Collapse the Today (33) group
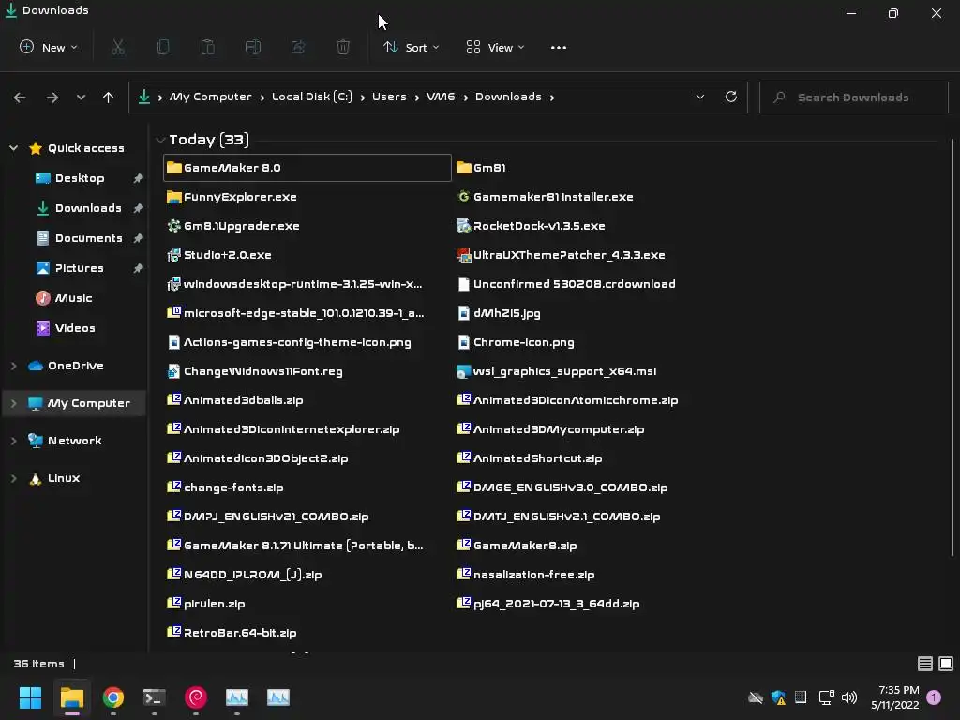Image resolution: width=960 pixels, height=720 pixels. click(x=160, y=141)
